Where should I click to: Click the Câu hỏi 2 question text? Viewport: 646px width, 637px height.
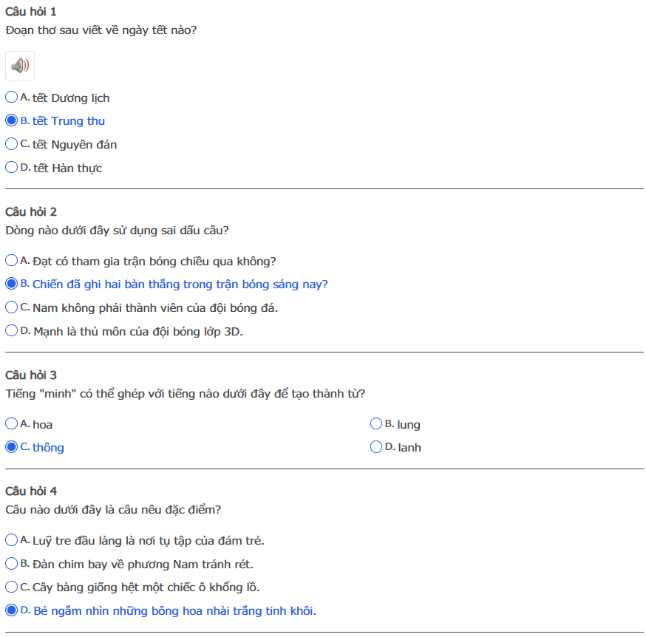tap(117, 230)
